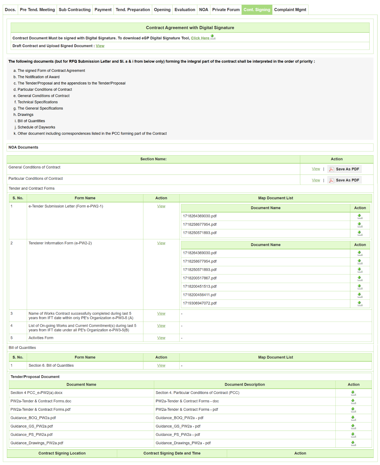The height and width of the screenshot is (465, 380).
Task: Download 1718258677954.pdf under e-Tender Submission Letter
Action: (x=360, y=225)
